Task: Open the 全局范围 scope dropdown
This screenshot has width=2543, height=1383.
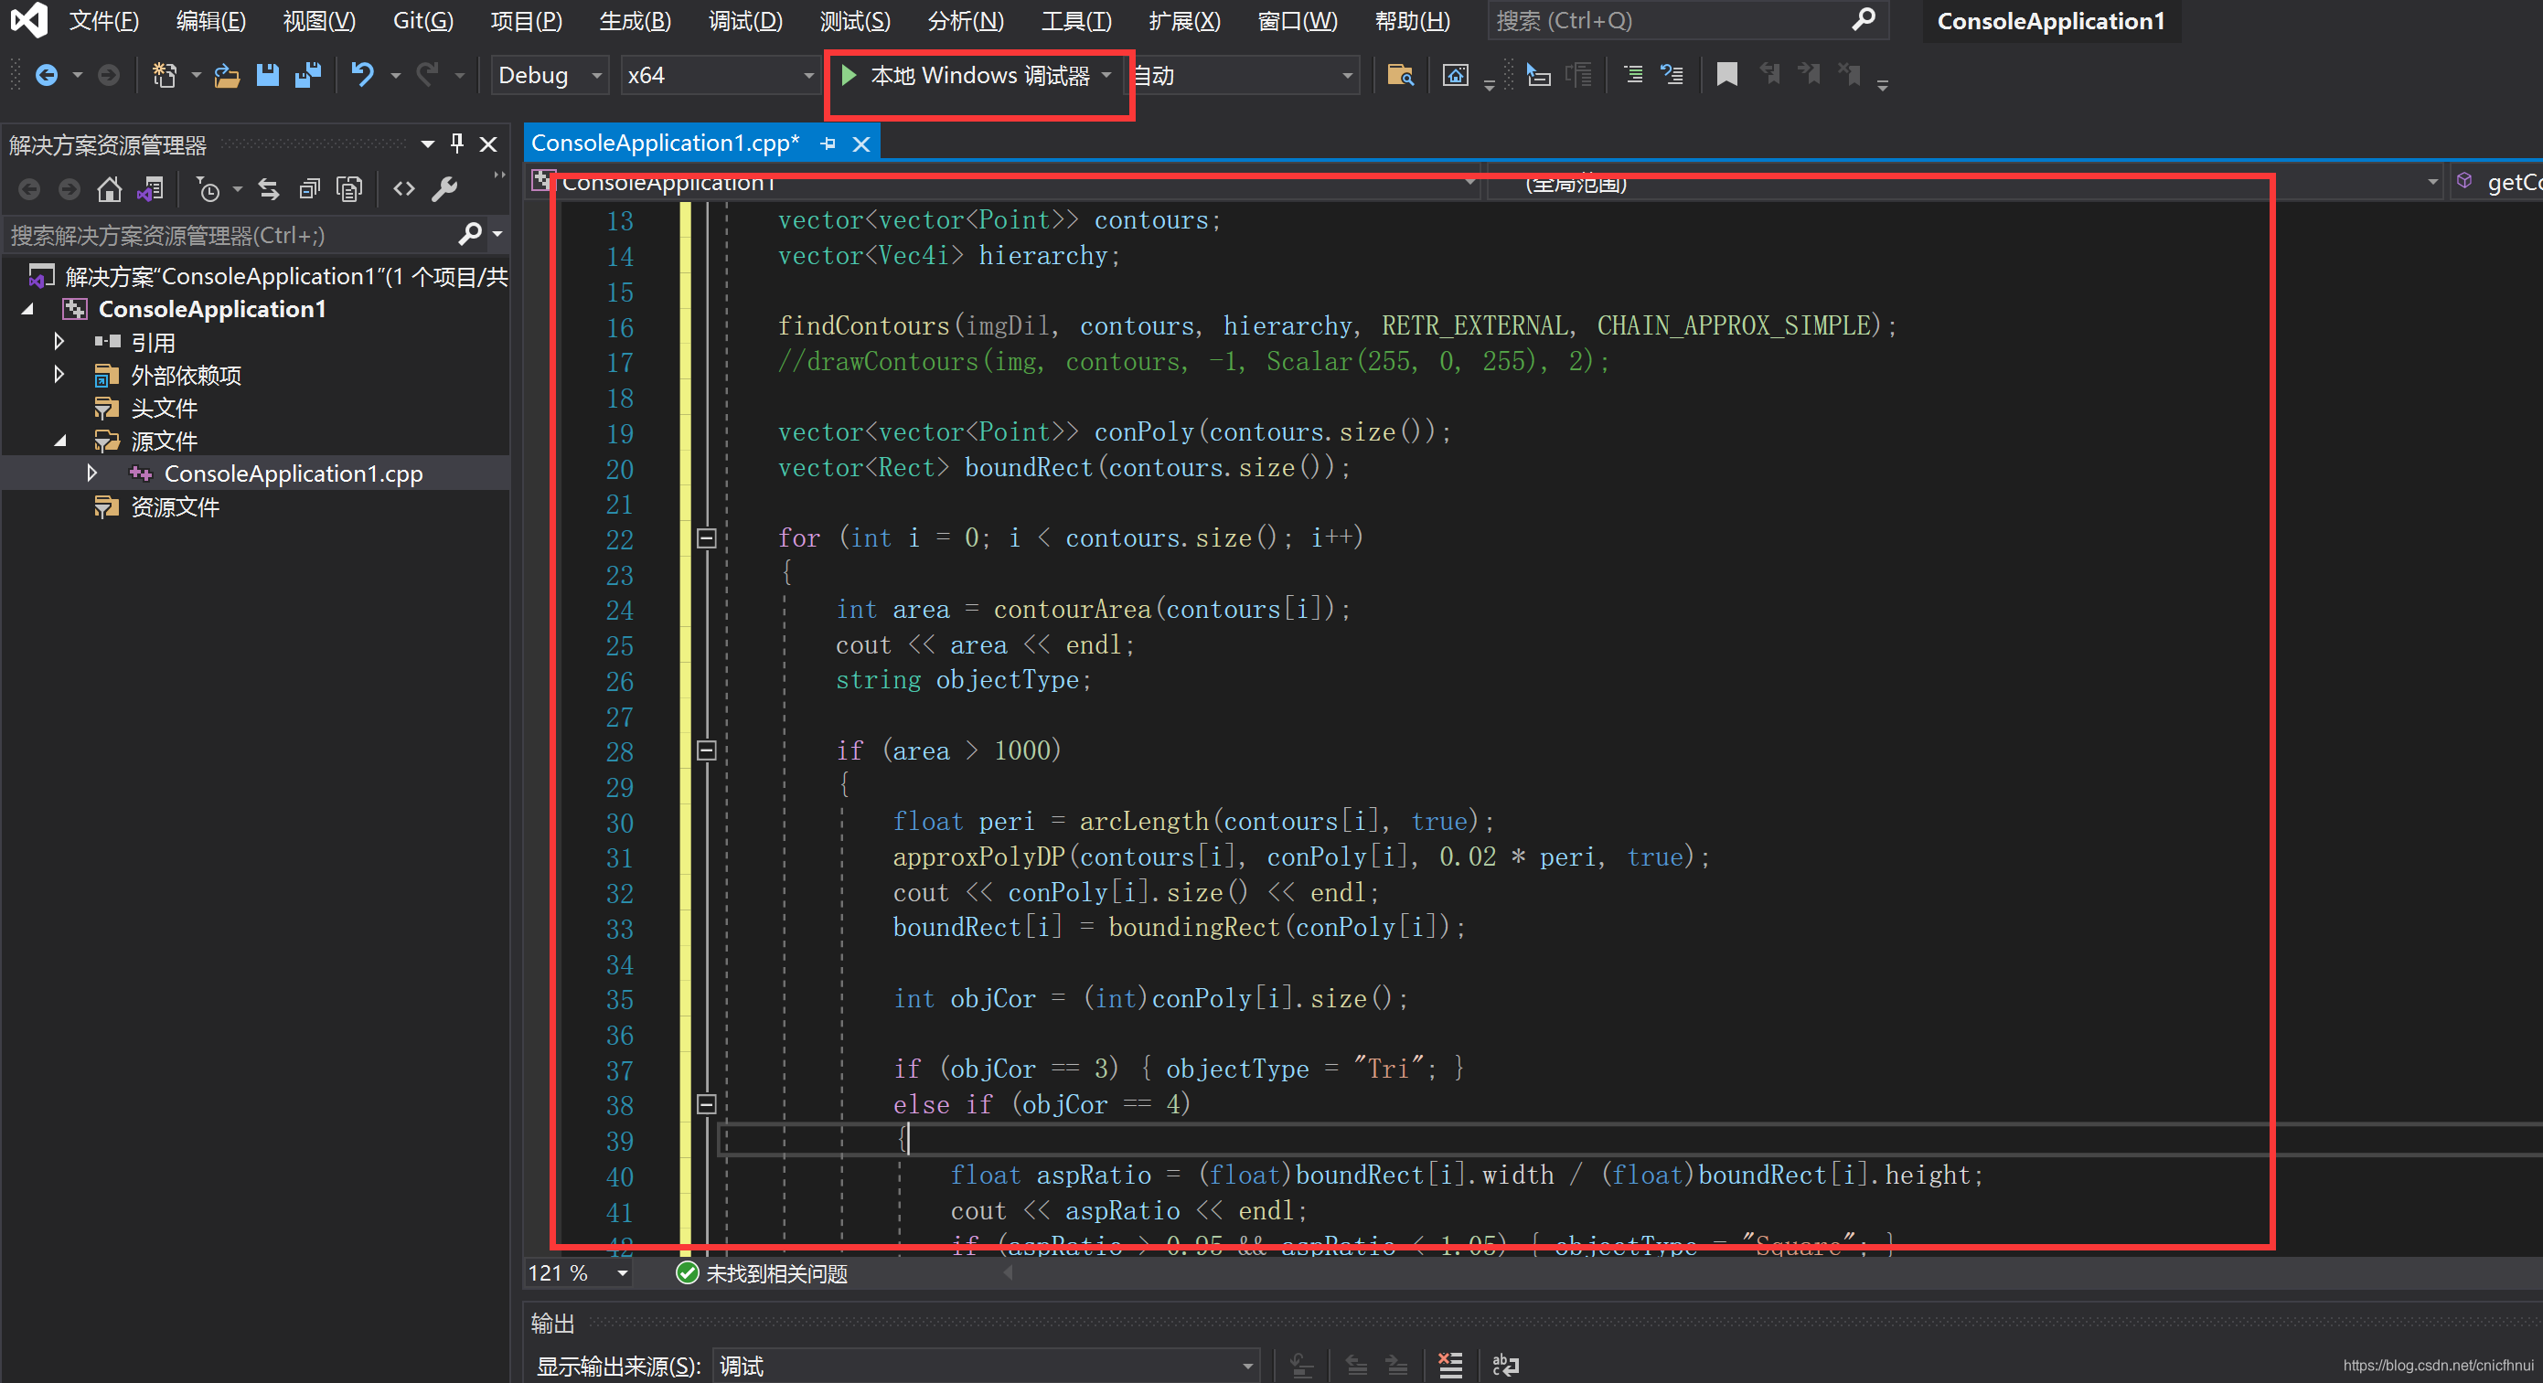Action: tap(1964, 183)
